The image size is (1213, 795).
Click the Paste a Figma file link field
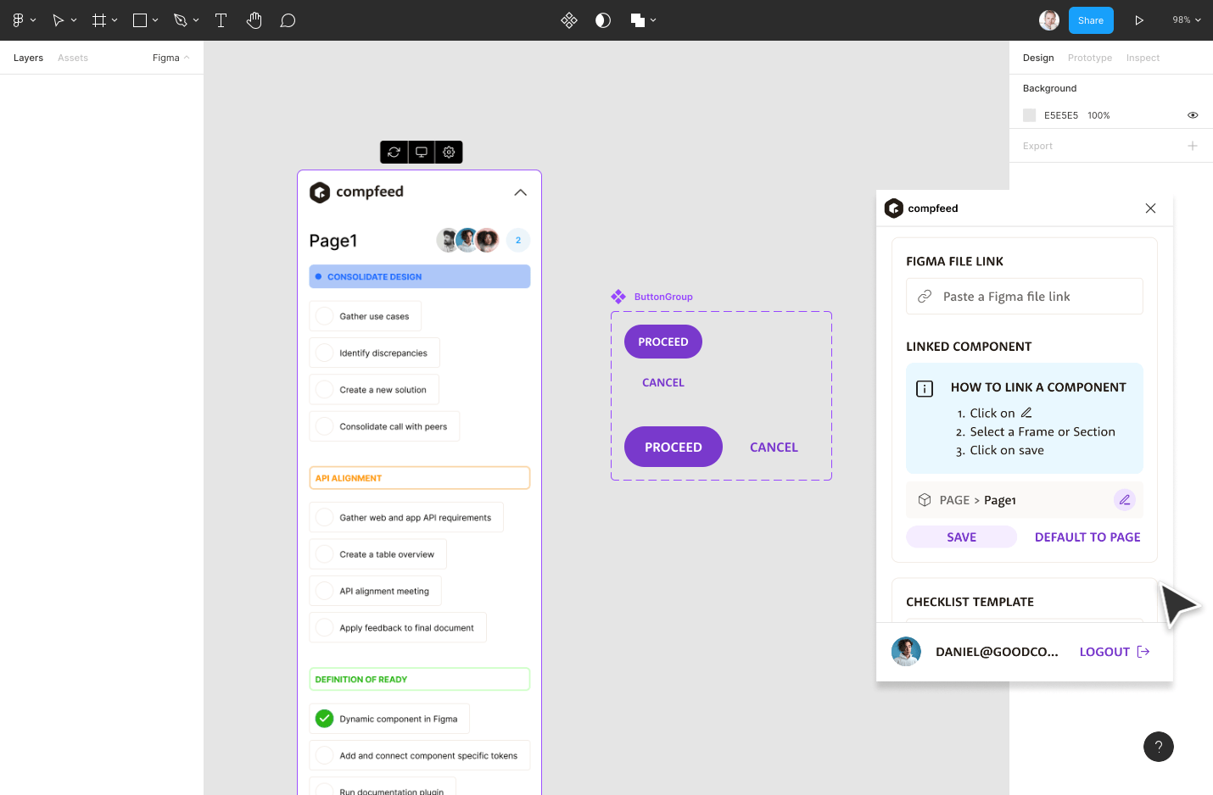pyautogui.click(x=1024, y=297)
